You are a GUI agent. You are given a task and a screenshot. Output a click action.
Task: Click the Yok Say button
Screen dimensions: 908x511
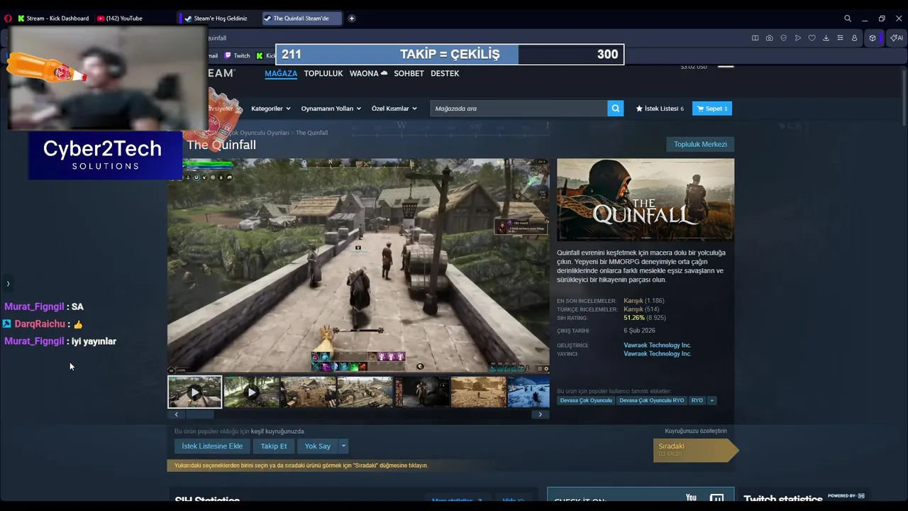pyautogui.click(x=318, y=446)
